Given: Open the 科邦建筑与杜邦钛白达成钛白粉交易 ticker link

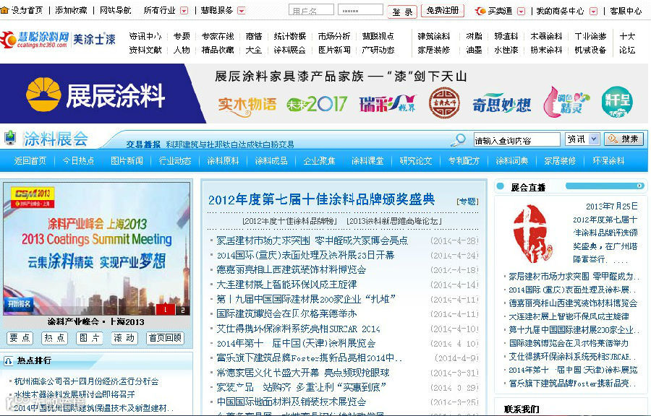Looking at the screenshot, I should pyautogui.click(x=230, y=144).
